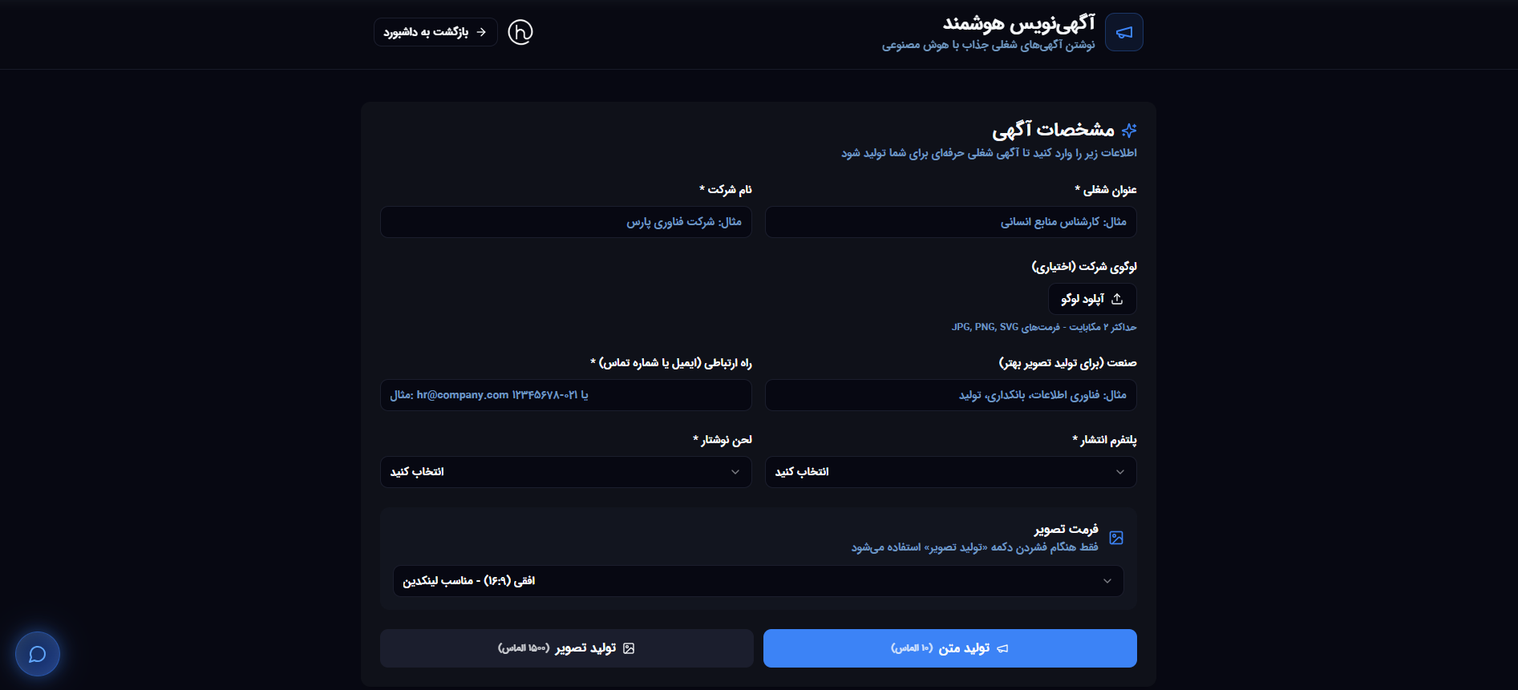Generate ad text with تولید متن button

pyautogui.click(x=949, y=648)
